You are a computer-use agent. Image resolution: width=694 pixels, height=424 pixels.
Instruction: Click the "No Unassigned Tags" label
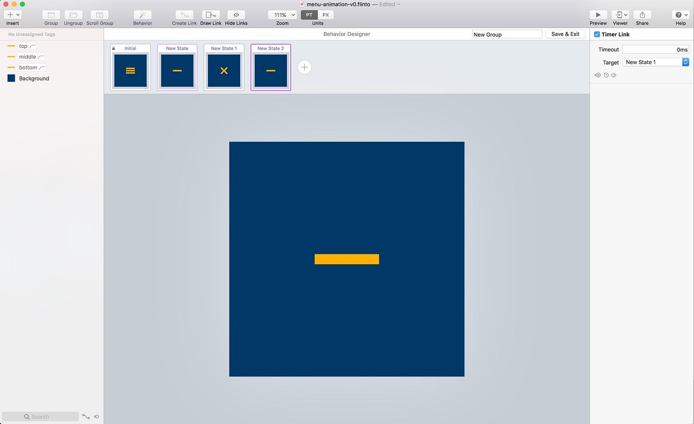coord(32,34)
